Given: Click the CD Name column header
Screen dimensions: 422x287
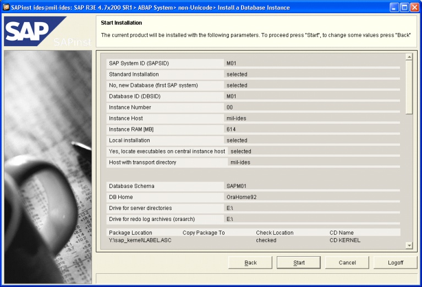Looking at the screenshot, I should 342,233.
